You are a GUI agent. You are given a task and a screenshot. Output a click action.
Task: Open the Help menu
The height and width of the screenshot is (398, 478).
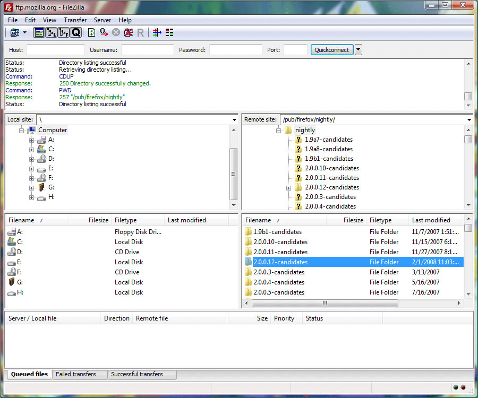click(x=125, y=20)
